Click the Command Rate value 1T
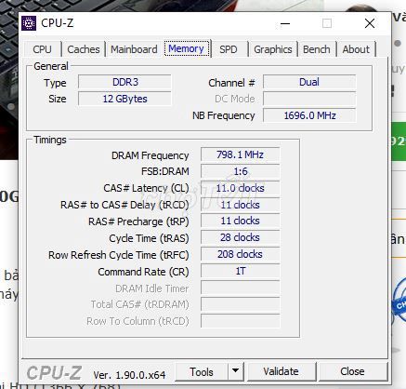 [240, 271]
